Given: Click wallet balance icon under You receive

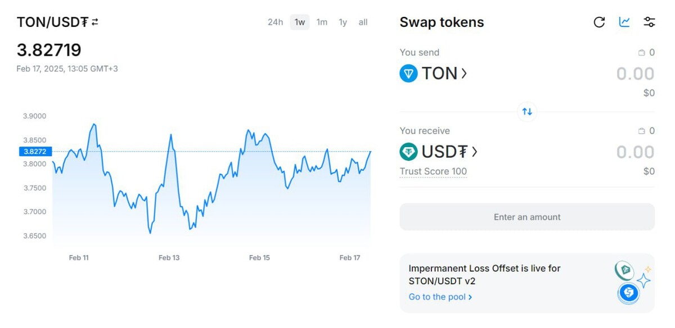Looking at the screenshot, I should pyautogui.click(x=641, y=131).
